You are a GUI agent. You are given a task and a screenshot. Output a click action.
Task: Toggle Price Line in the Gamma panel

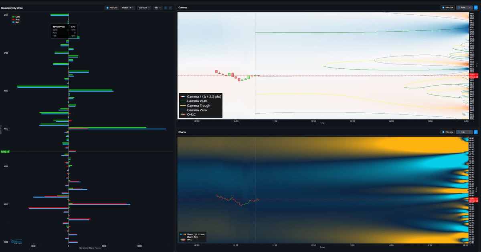(447, 8)
